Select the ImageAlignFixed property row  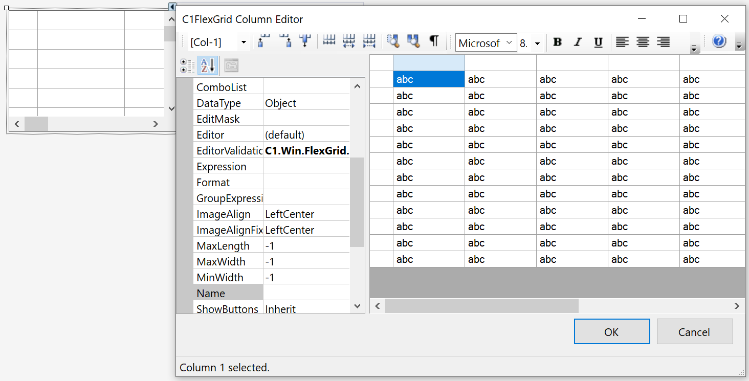point(272,230)
